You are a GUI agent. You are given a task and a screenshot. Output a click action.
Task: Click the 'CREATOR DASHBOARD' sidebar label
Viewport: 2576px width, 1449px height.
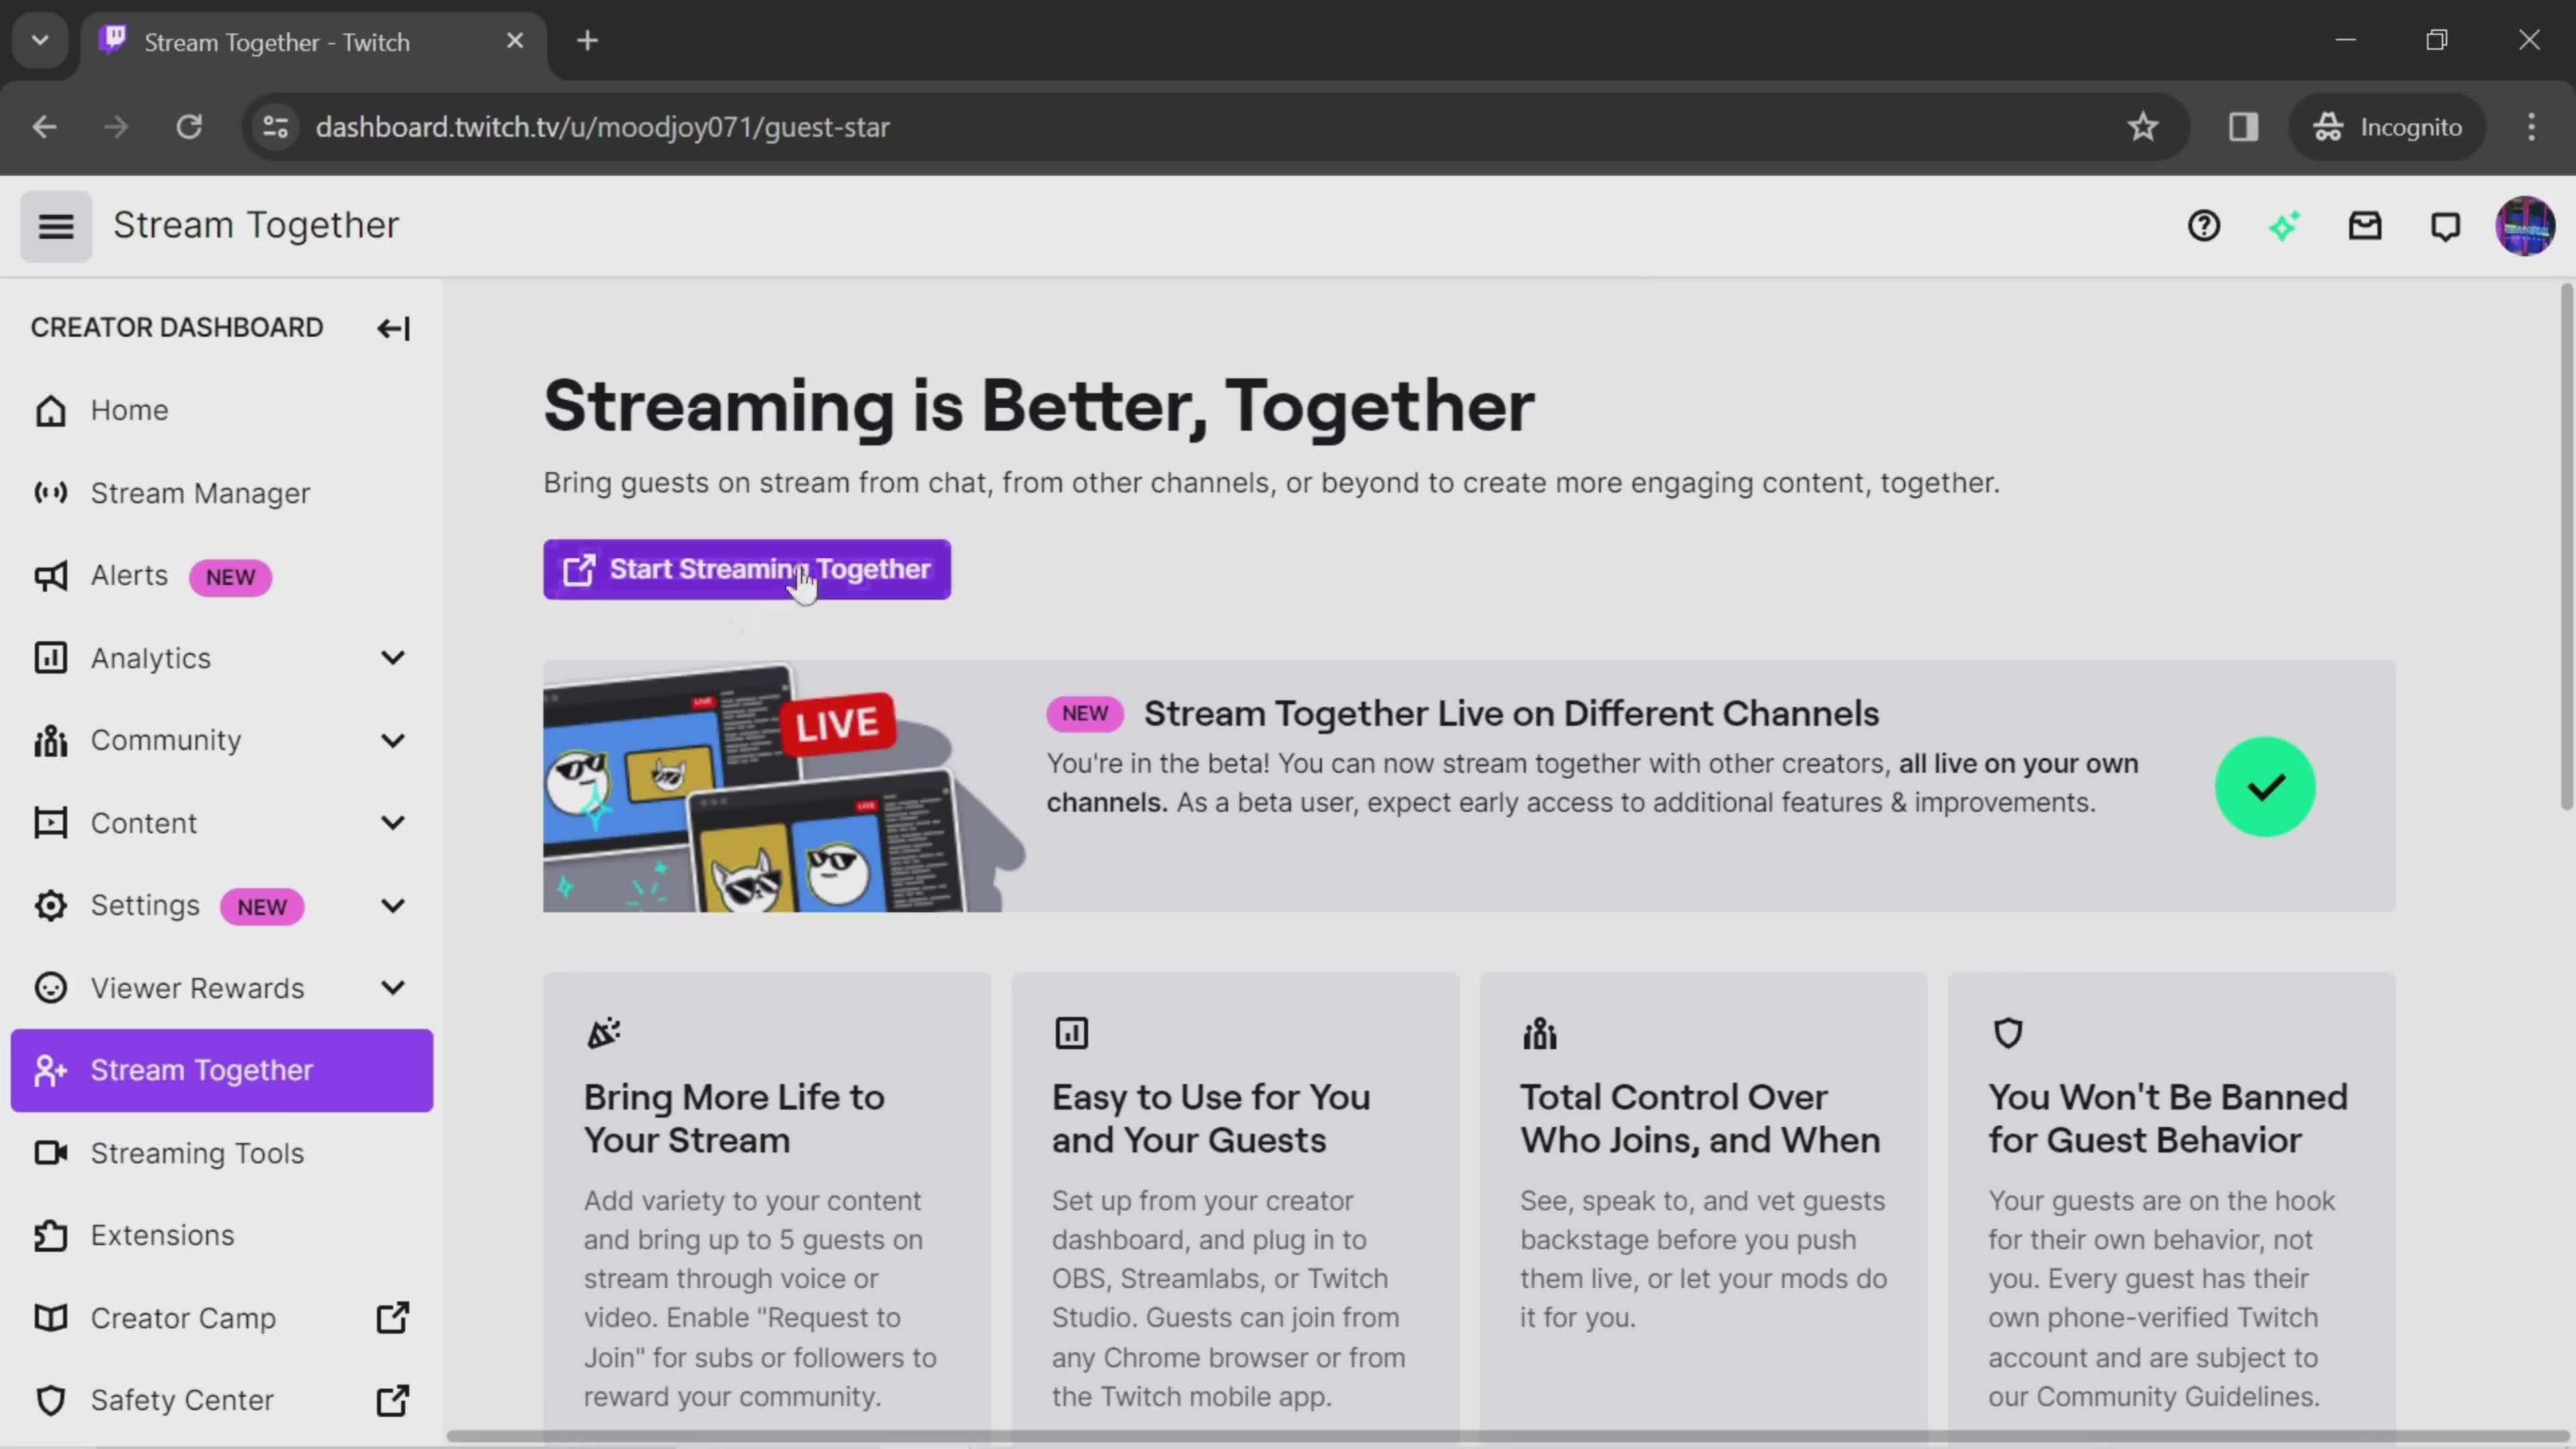coord(177,328)
